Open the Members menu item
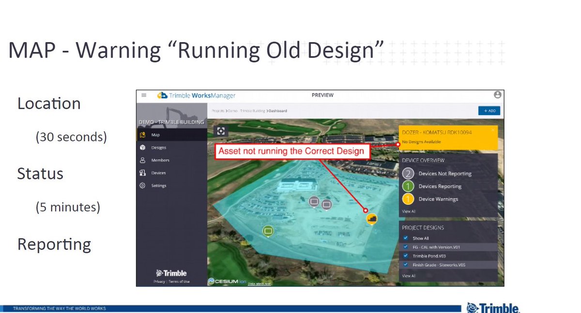The width and height of the screenshot is (581, 313). point(172,160)
